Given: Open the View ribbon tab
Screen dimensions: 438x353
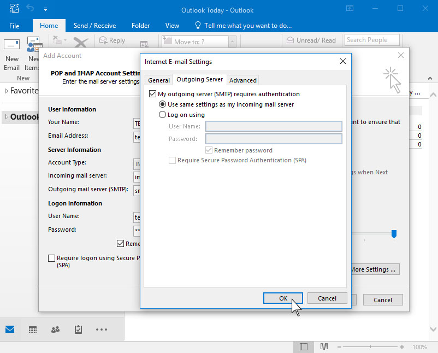Looking at the screenshot, I should point(172,26).
